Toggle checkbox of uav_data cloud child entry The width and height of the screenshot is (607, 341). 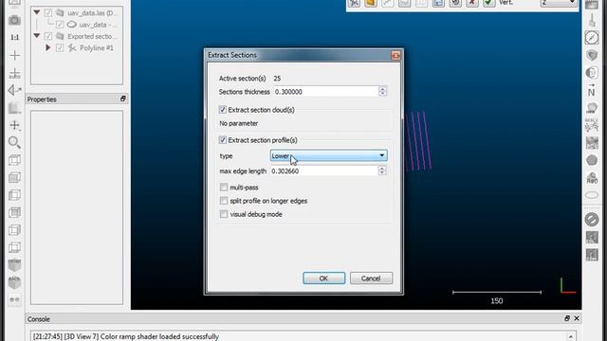(60, 25)
